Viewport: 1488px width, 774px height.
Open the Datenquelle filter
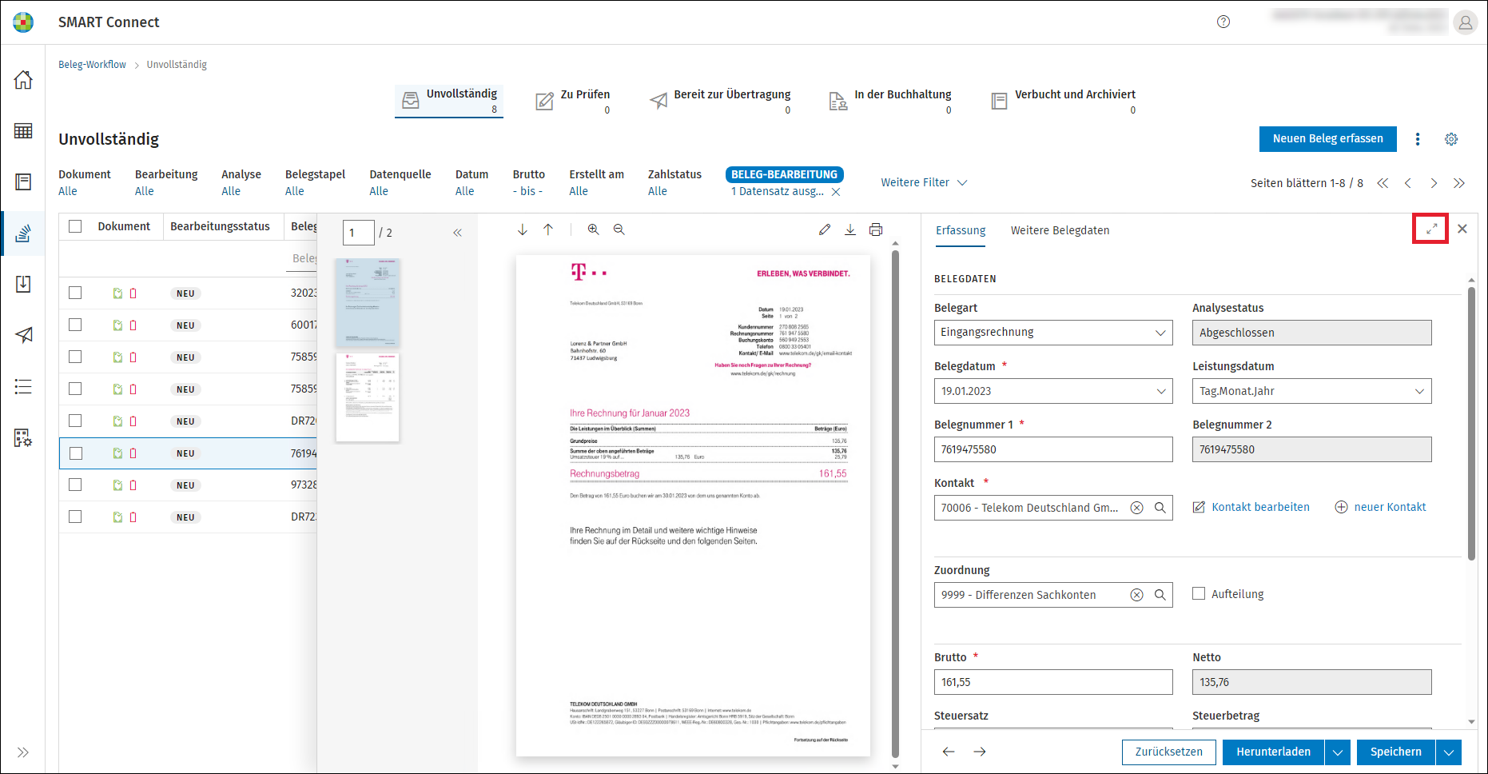pyautogui.click(x=400, y=182)
